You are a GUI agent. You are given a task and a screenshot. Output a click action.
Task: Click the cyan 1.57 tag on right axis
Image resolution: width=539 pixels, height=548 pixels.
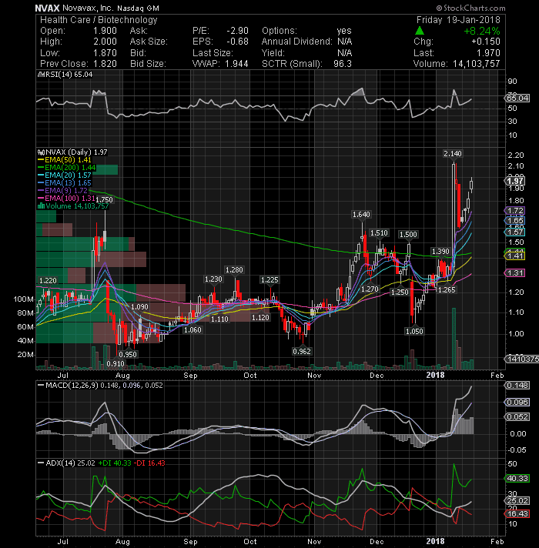(514, 232)
